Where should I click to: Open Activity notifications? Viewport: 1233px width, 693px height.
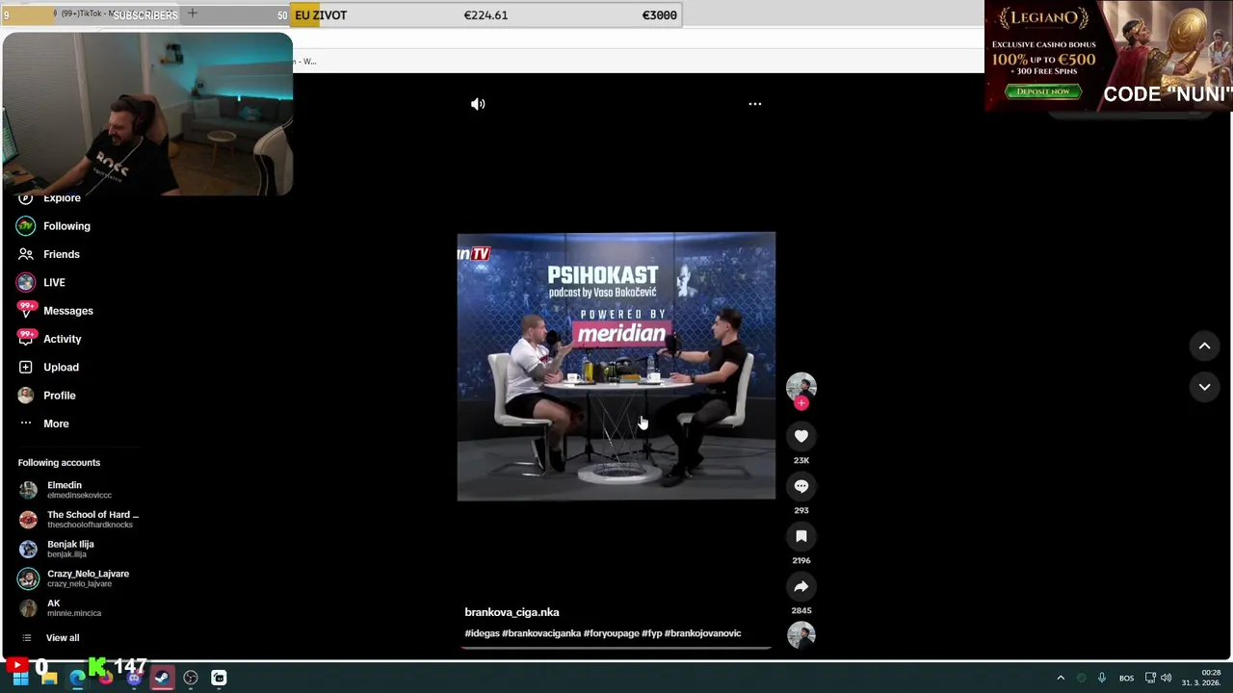click(x=63, y=339)
